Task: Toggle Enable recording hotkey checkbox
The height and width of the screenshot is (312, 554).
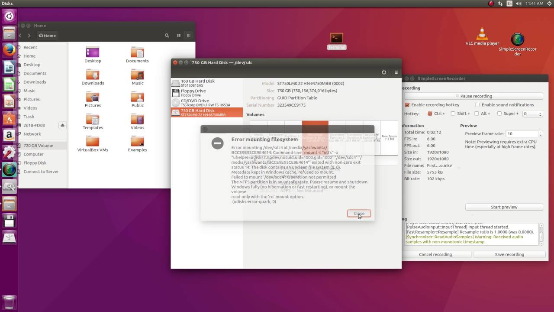Action: [407, 105]
